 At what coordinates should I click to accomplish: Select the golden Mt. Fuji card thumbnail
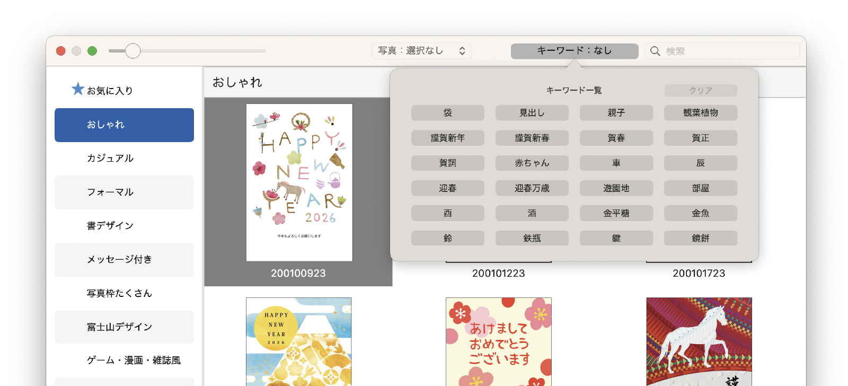(299, 341)
